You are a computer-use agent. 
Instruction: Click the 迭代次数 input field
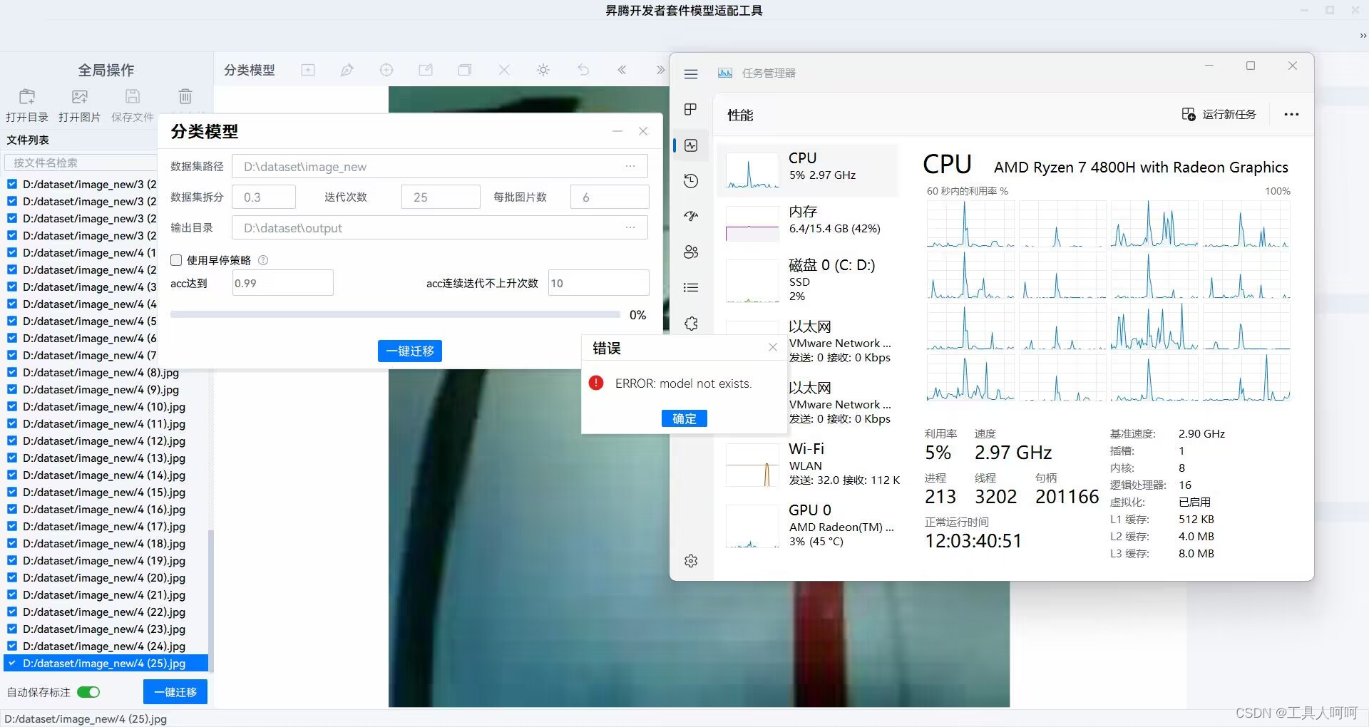[441, 197]
